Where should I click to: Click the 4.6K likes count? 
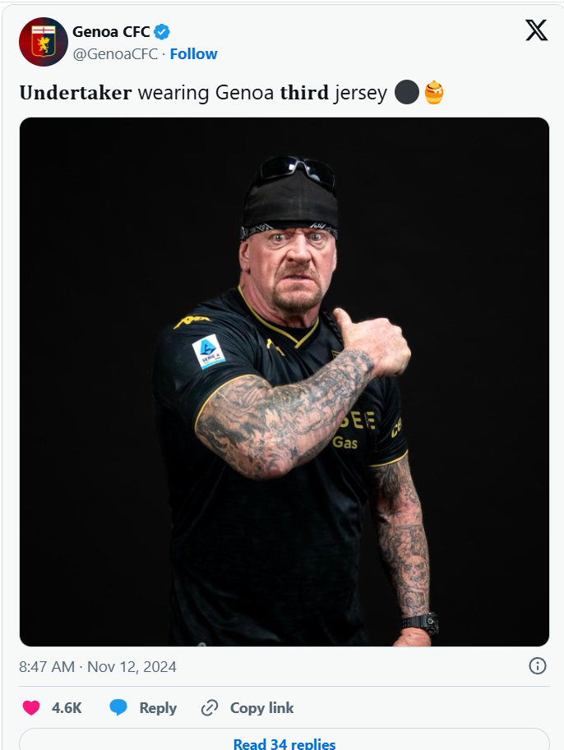coord(67,708)
